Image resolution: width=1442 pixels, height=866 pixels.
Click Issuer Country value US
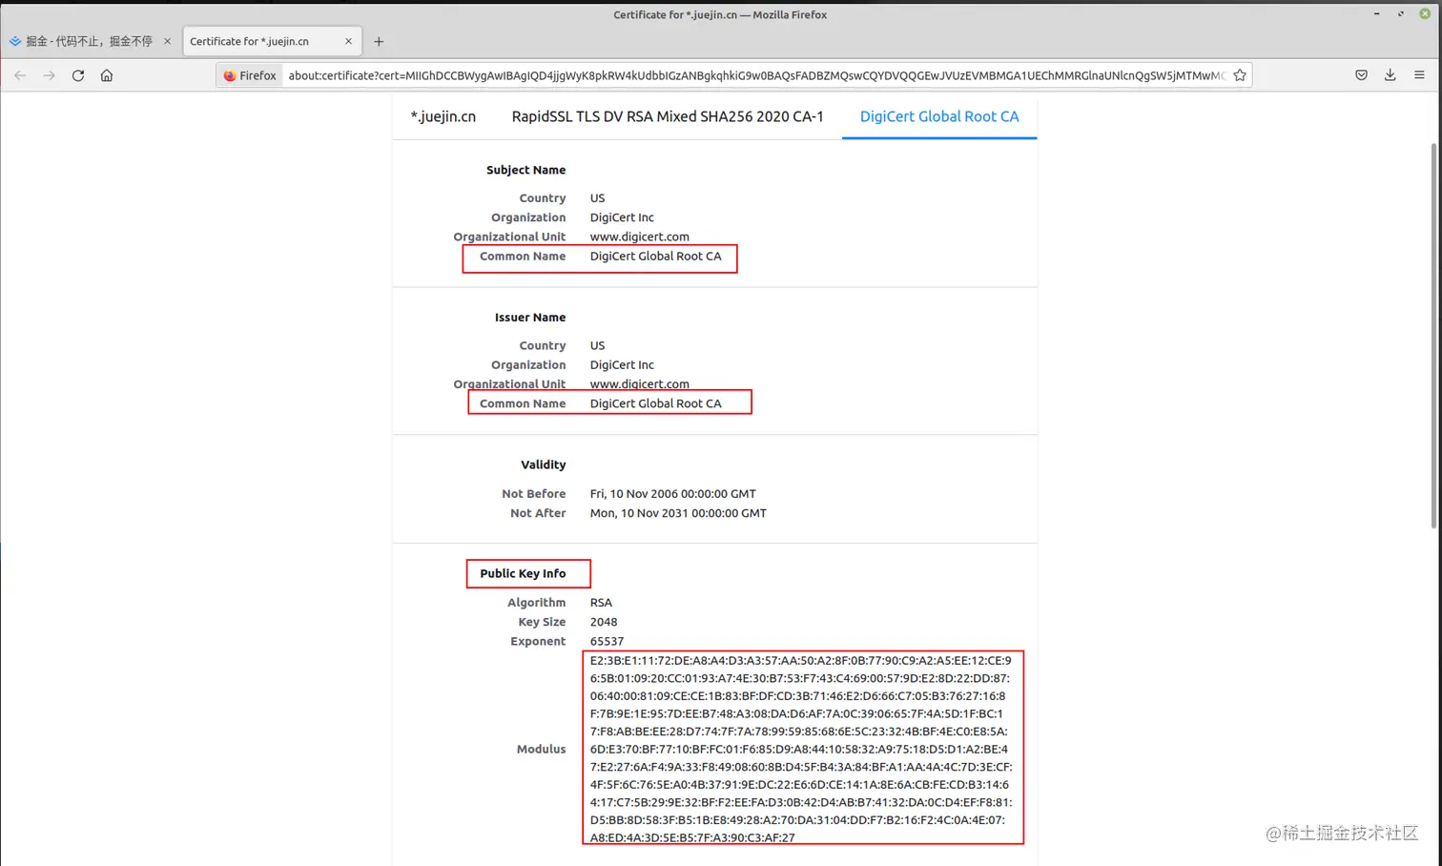[597, 345]
